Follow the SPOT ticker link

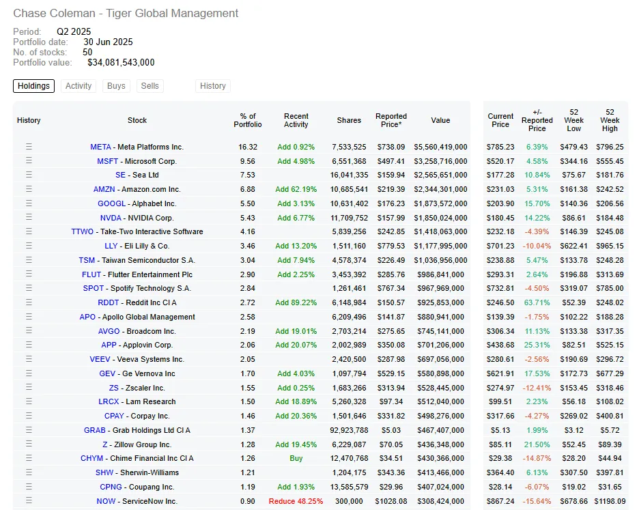click(x=94, y=288)
